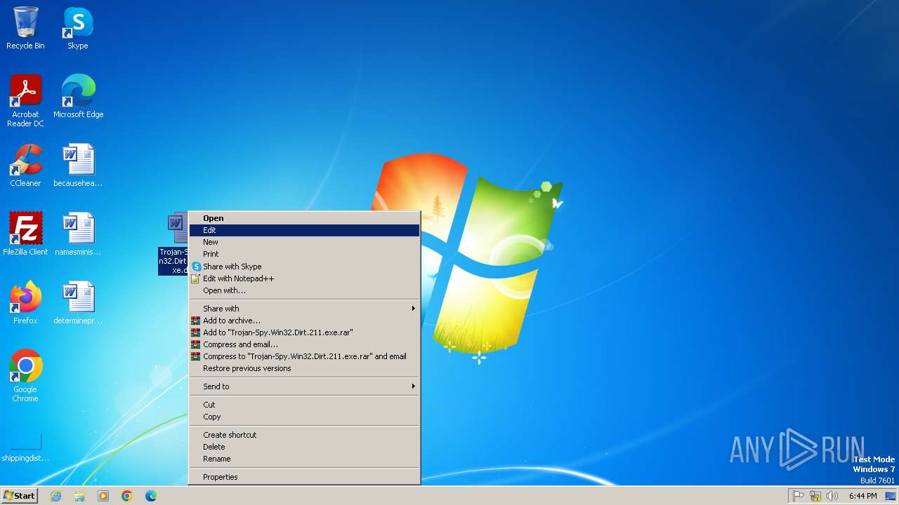
Task: Select Edit with Notepad++
Action: (304, 278)
